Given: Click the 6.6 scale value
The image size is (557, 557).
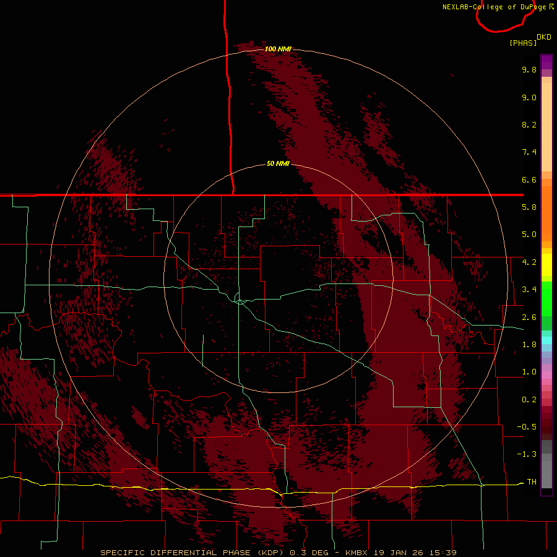Looking at the screenshot, I should coord(529,179).
